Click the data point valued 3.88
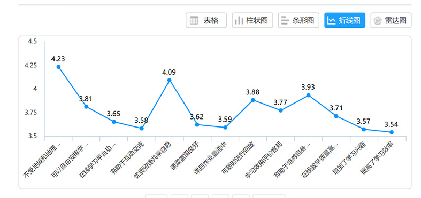Screen dimensions: 421x198 click(x=253, y=100)
